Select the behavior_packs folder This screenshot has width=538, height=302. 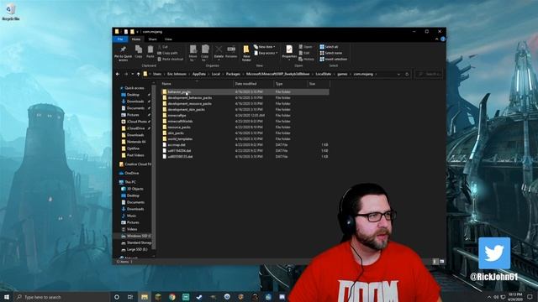pyautogui.click(x=245, y=91)
